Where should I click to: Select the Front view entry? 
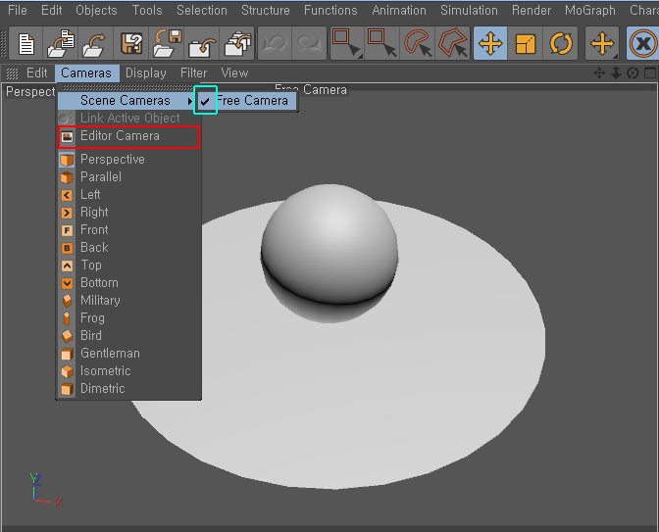pyautogui.click(x=128, y=230)
